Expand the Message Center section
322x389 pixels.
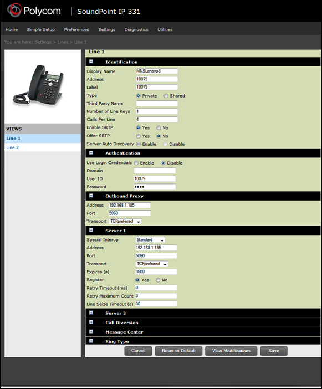pyautogui.click(x=91, y=332)
